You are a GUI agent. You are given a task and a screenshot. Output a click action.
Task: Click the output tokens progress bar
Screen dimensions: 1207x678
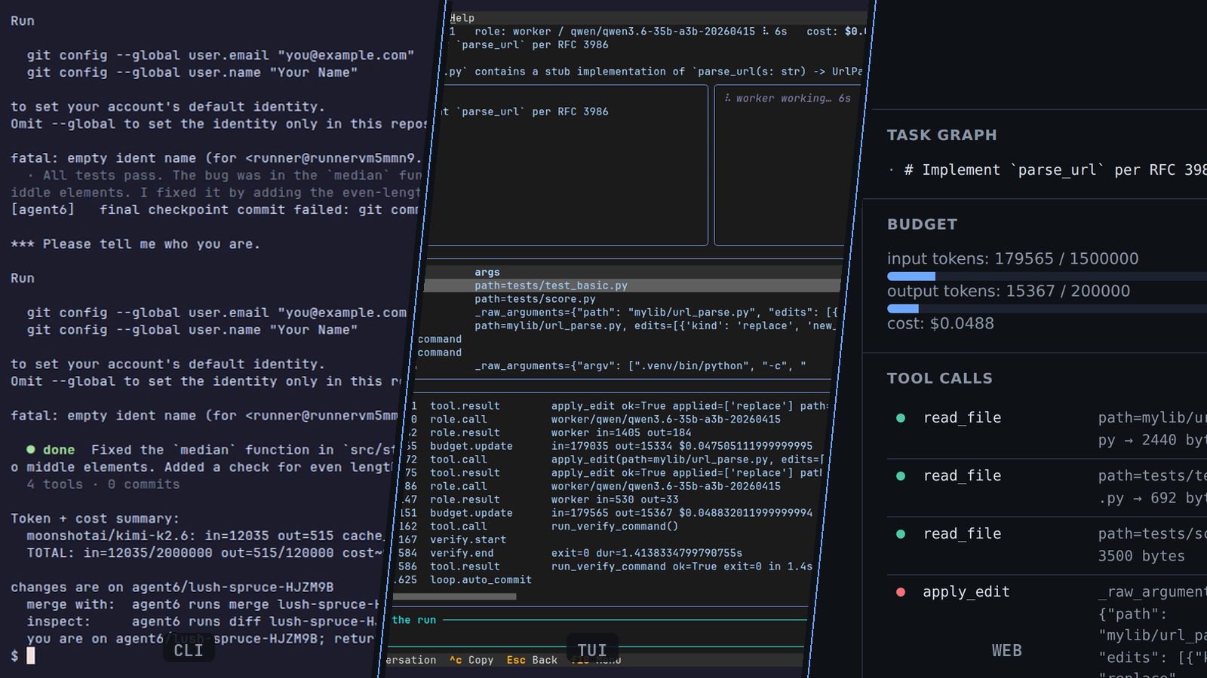pyautogui.click(x=1047, y=309)
